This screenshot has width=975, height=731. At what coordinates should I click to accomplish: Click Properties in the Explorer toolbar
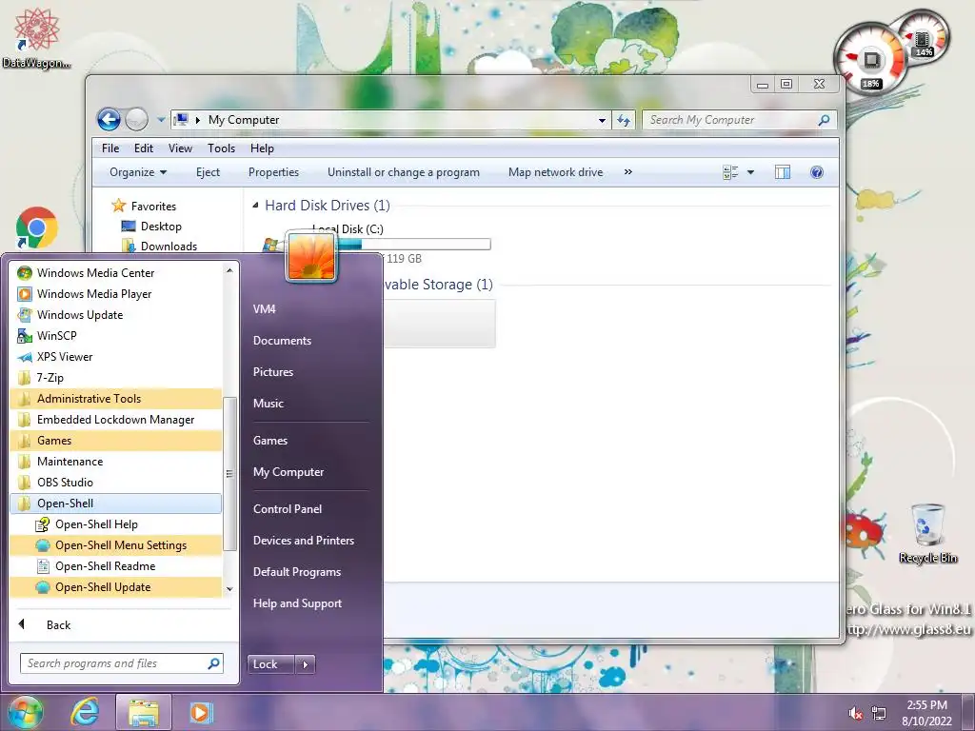coord(273,172)
